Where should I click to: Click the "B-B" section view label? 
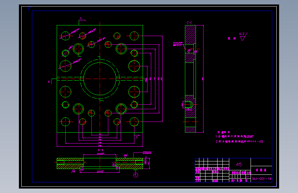coord(101,150)
